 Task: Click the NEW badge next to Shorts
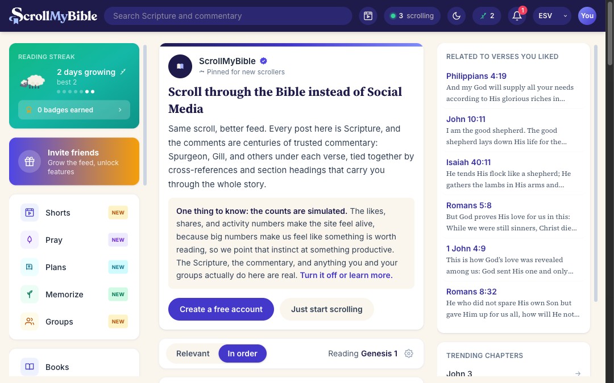tap(118, 213)
